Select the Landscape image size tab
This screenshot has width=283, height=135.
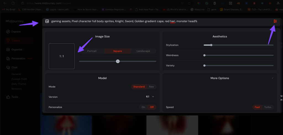(x=143, y=51)
